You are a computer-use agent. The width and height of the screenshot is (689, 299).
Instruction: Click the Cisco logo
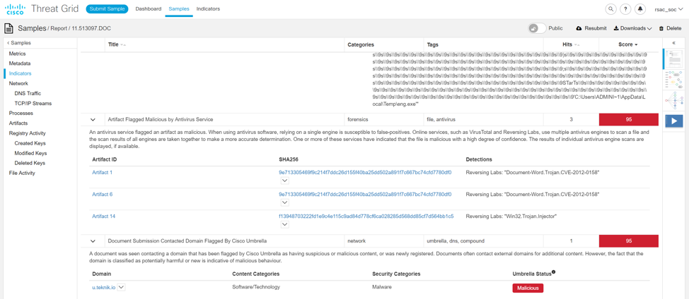tap(16, 9)
